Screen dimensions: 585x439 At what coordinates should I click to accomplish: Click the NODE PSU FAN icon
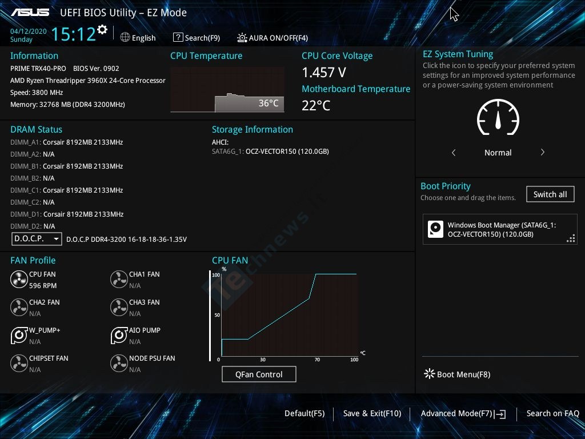[119, 363]
